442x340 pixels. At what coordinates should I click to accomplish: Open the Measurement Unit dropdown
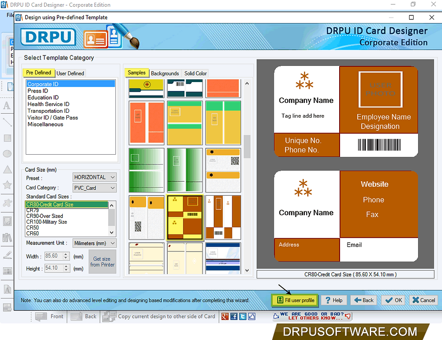94,243
